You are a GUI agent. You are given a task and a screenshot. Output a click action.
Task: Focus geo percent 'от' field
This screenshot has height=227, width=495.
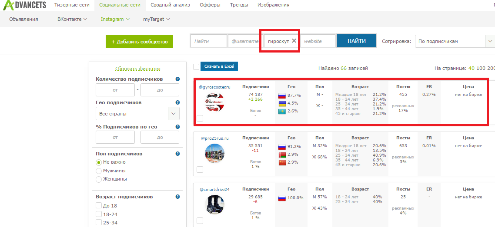(115, 137)
